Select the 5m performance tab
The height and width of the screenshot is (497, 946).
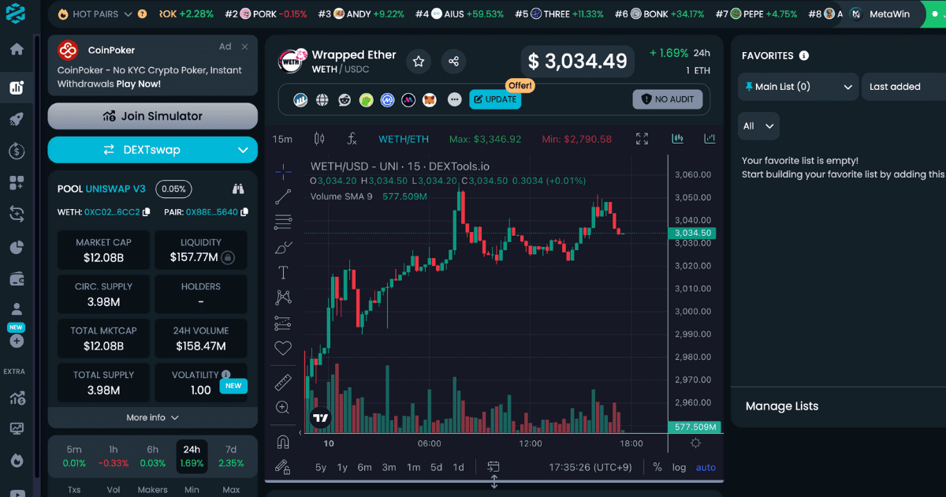[74, 456]
